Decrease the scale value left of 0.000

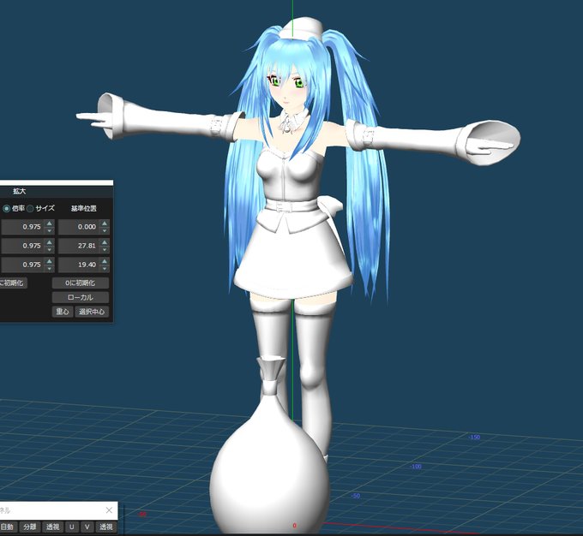tap(50, 230)
